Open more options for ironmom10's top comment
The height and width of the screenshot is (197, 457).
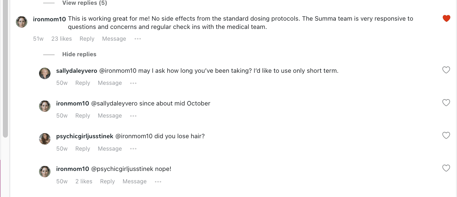point(137,38)
